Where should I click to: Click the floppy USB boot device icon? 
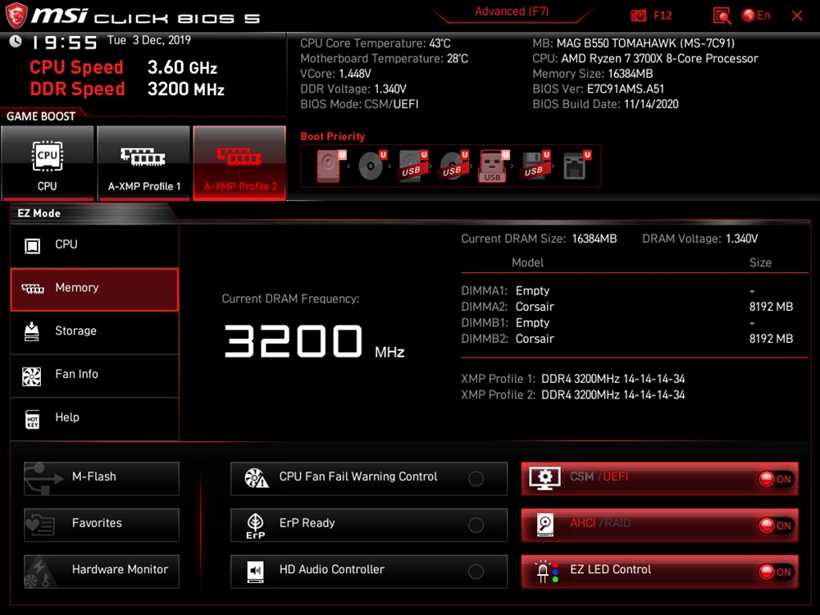[x=534, y=166]
